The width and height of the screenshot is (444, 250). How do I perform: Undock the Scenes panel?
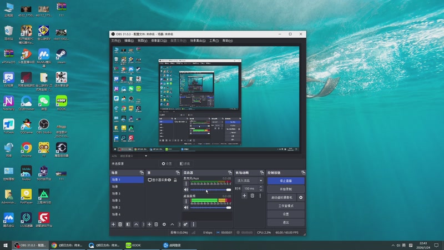pos(142,173)
